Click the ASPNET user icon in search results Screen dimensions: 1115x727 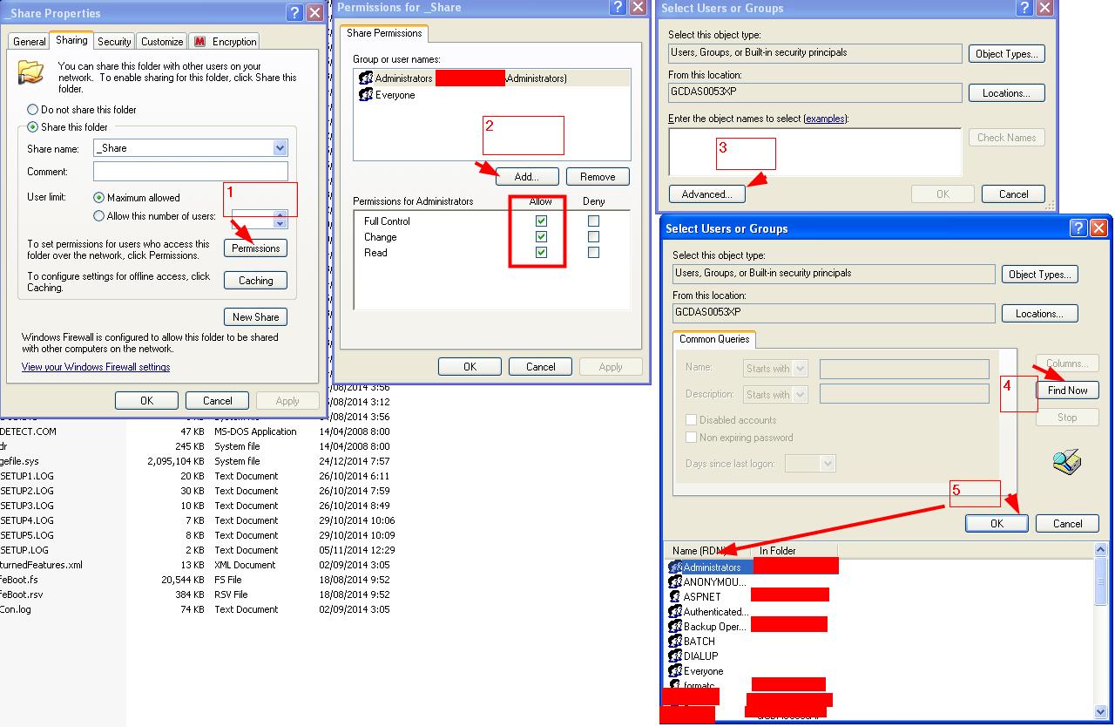(675, 597)
